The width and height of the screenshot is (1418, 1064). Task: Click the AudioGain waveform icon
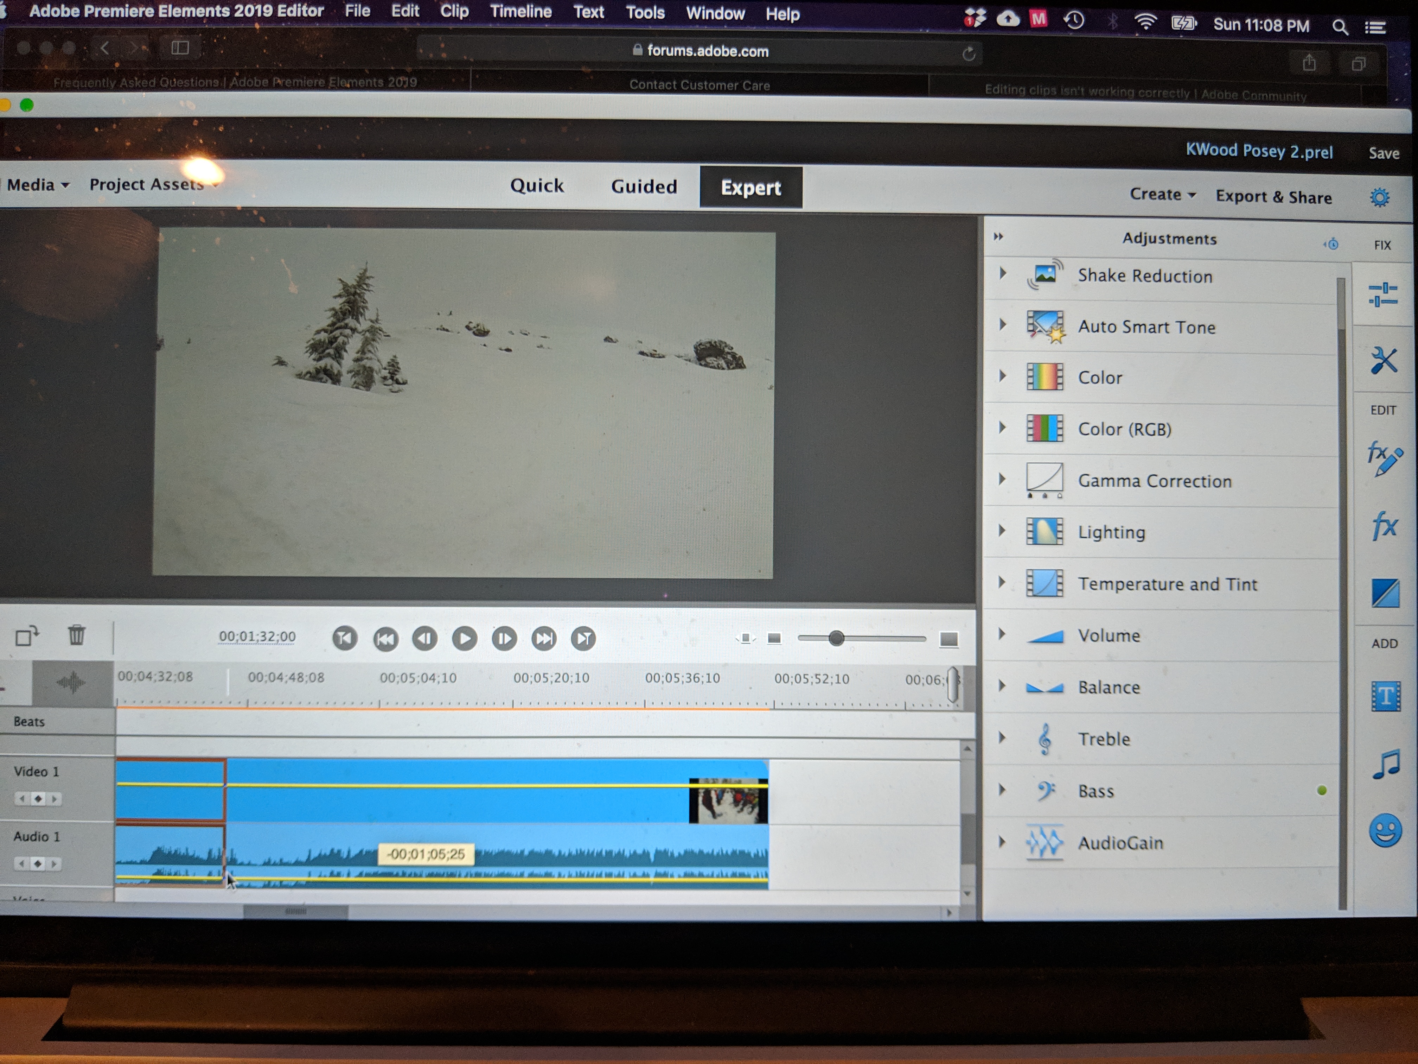[x=1044, y=842]
